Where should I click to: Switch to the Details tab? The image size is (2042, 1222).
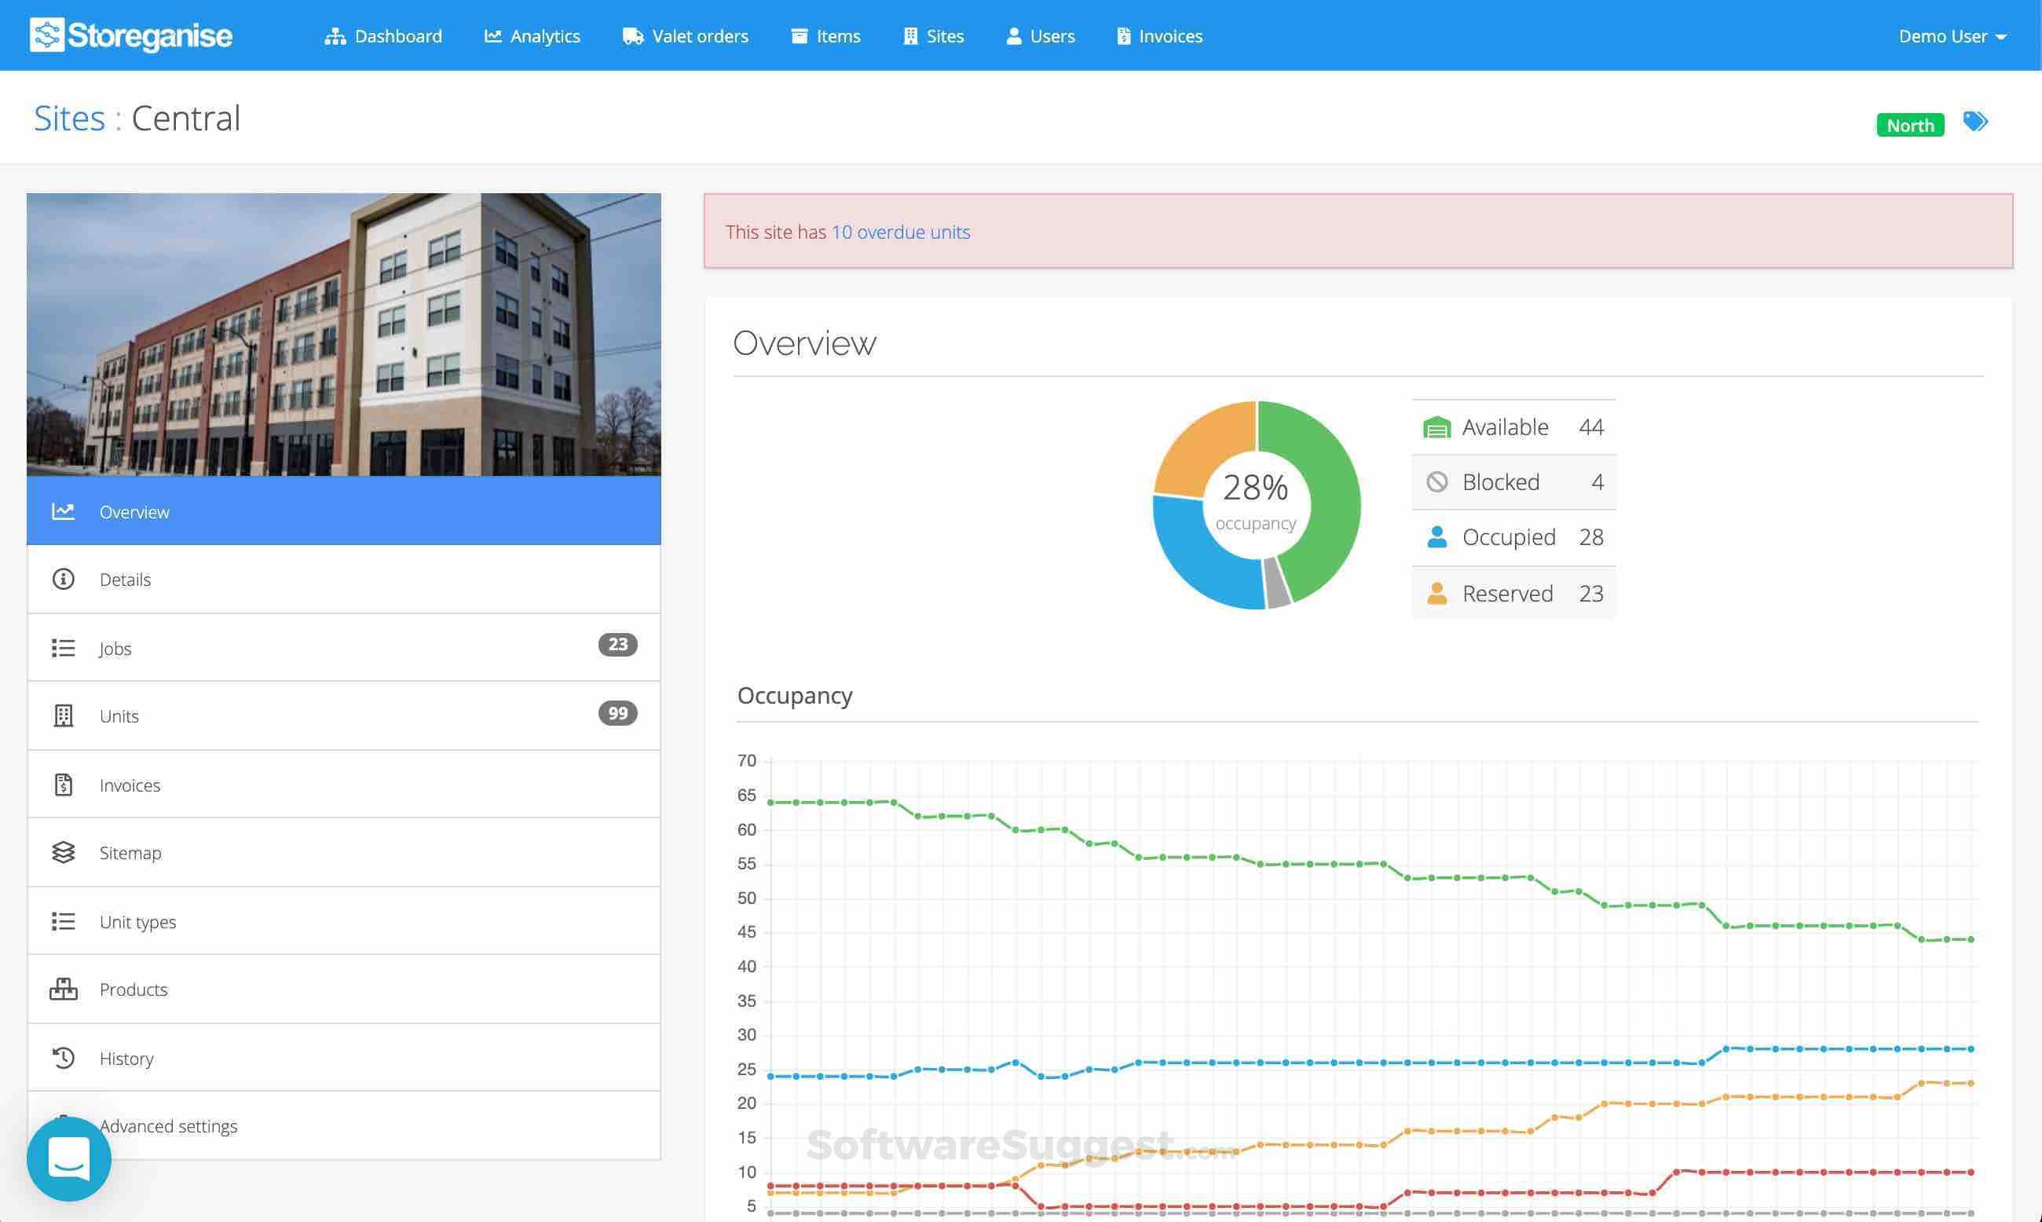point(125,579)
